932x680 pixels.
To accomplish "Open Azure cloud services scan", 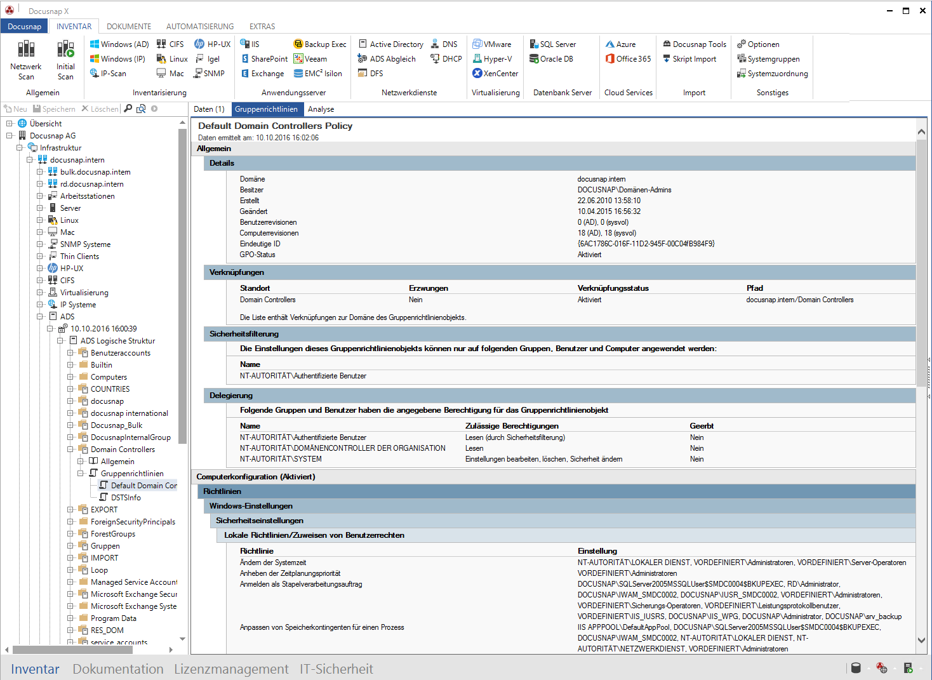I will (x=620, y=44).
